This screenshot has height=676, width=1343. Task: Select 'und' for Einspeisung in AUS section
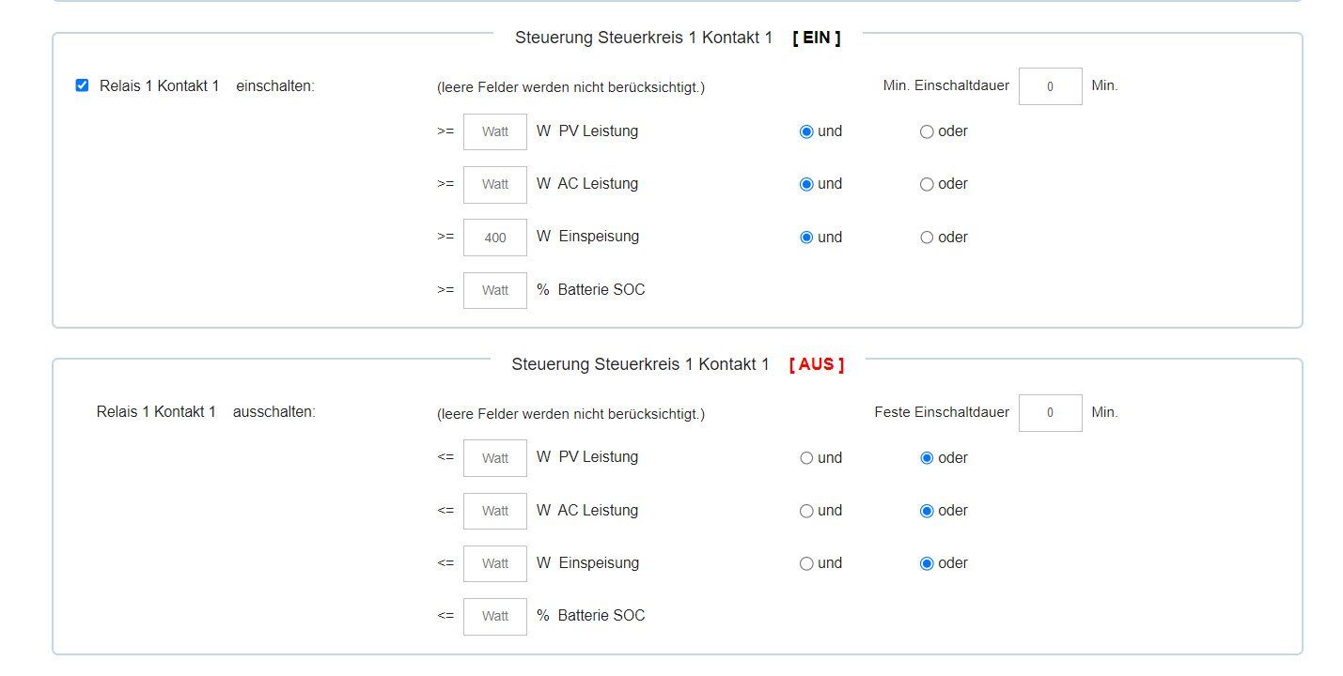[806, 563]
